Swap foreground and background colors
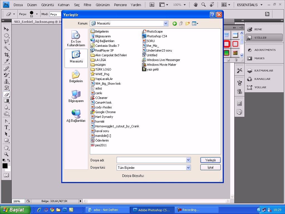The height and width of the screenshot is (214, 285). [9, 160]
